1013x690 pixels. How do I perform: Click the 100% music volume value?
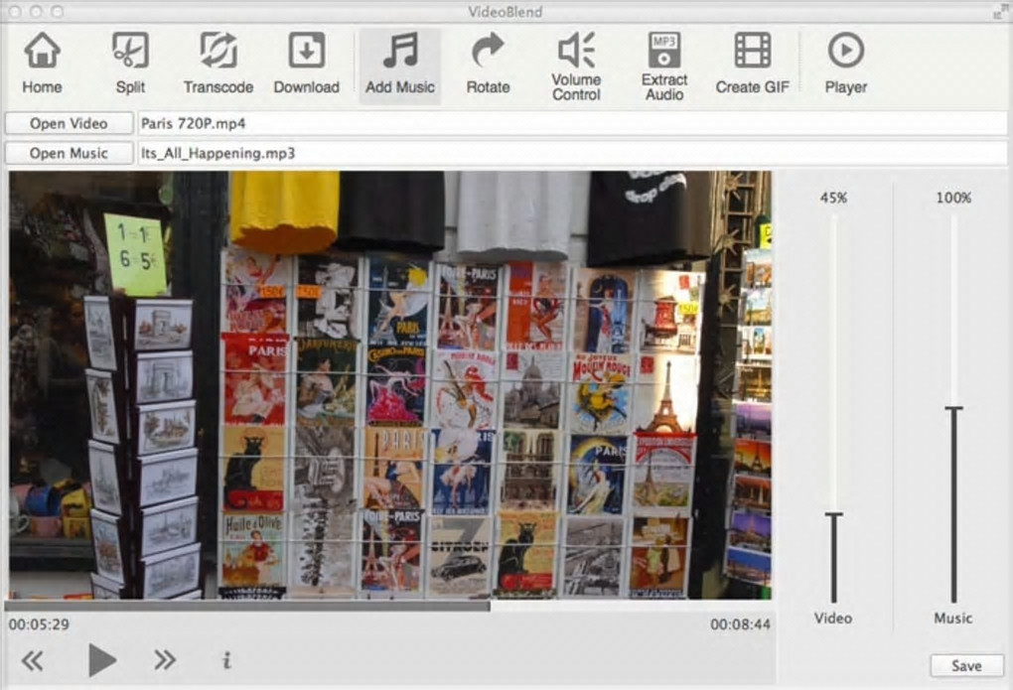953,199
